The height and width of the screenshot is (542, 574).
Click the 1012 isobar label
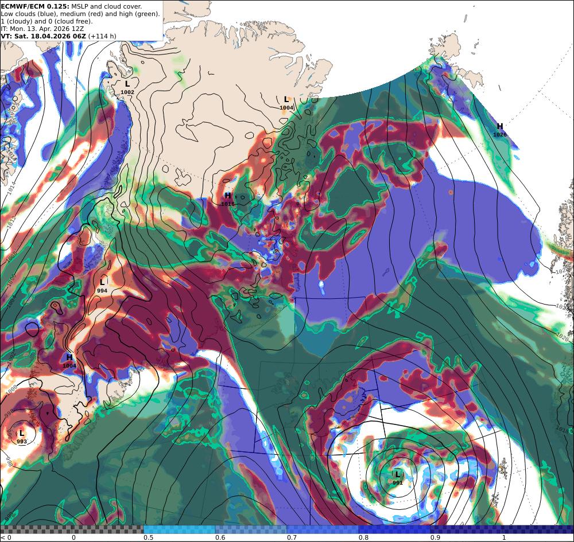pos(11,221)
